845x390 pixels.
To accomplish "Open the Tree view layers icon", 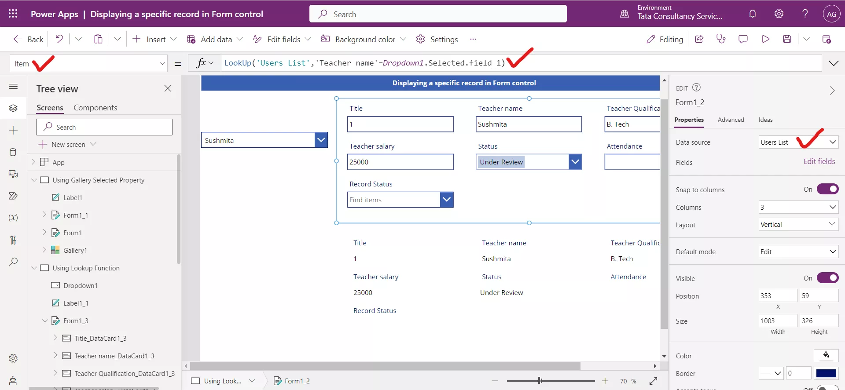I will point(13,108).
